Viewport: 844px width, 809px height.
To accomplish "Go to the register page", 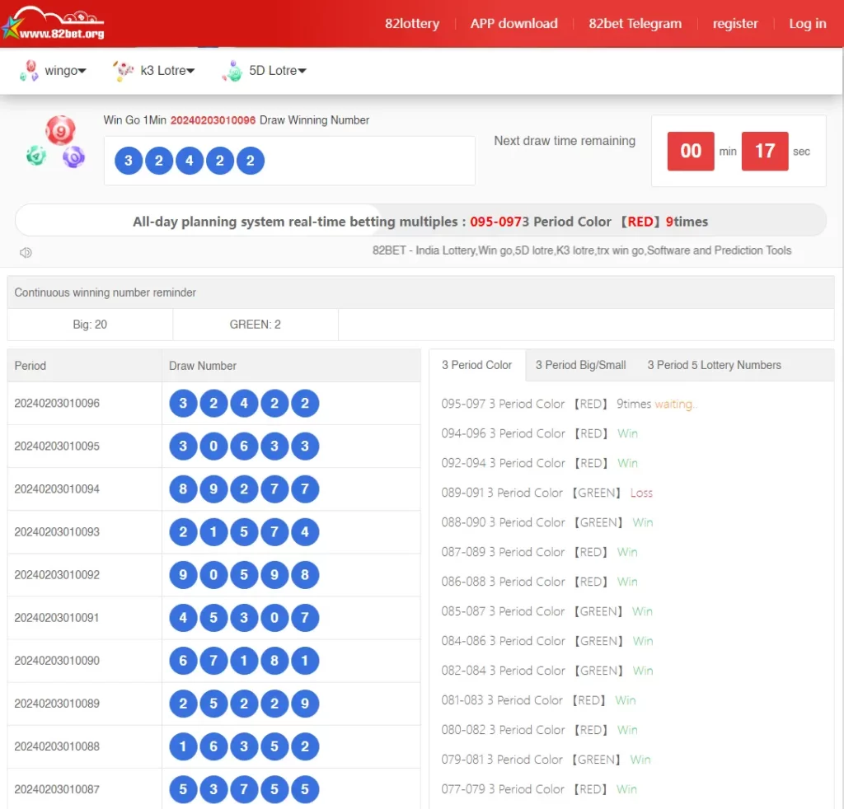I will click(734, 24).
